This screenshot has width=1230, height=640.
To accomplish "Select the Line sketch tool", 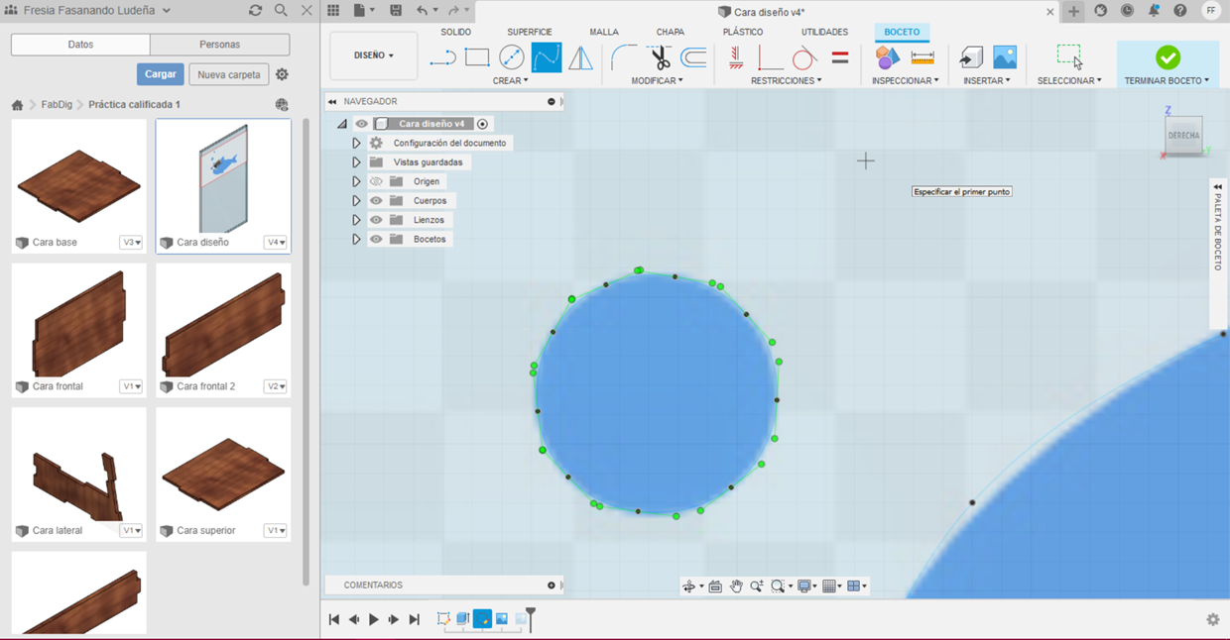I will pos(442,57).
